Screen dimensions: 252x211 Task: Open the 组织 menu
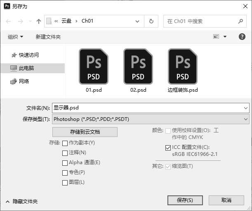[15, 37]
